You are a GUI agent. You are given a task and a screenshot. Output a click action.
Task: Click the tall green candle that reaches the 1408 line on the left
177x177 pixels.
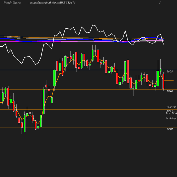55,78
